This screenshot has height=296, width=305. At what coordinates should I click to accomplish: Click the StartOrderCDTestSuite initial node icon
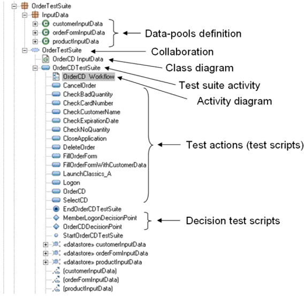pyautogui.click(x=56, y=236)
